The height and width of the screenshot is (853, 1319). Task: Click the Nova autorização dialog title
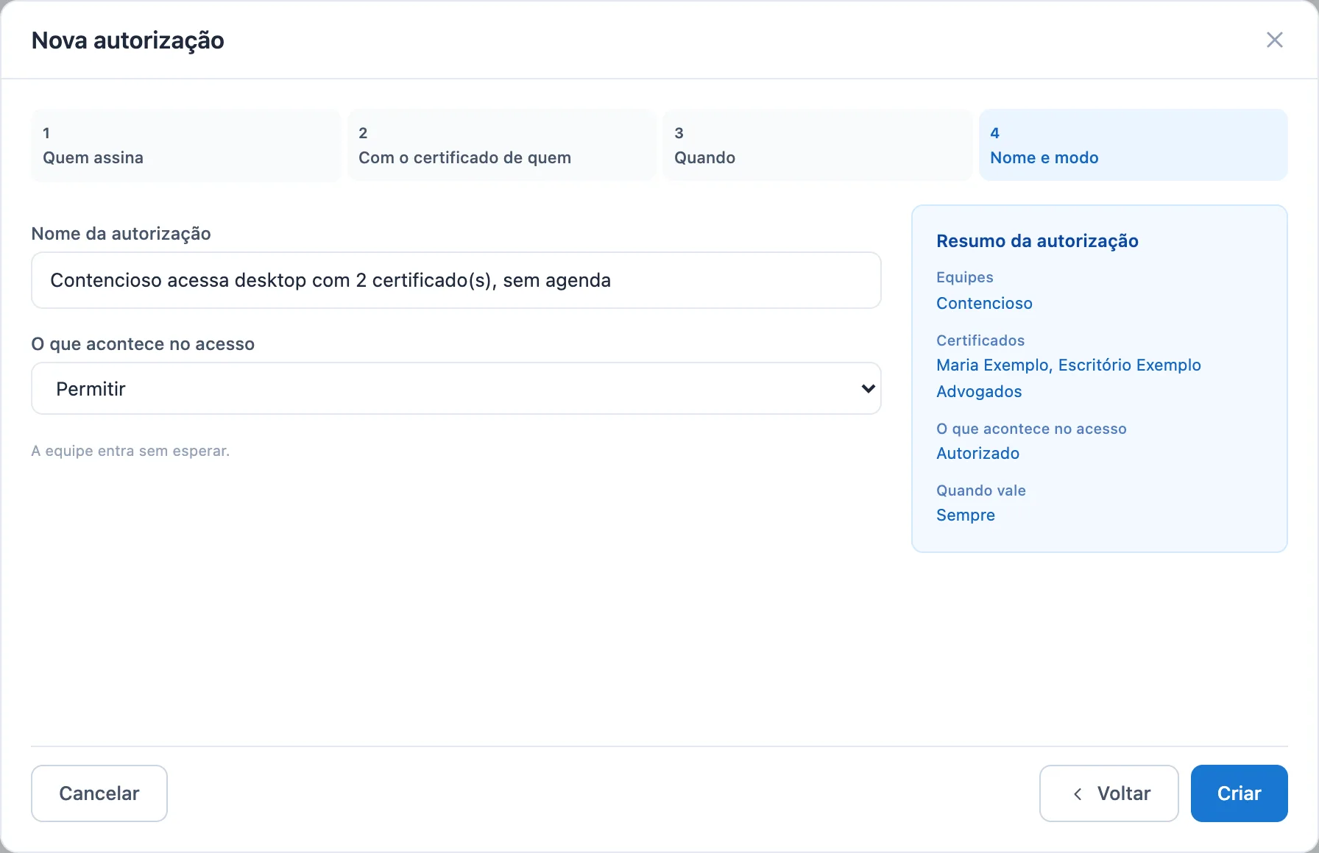[128, 40]
